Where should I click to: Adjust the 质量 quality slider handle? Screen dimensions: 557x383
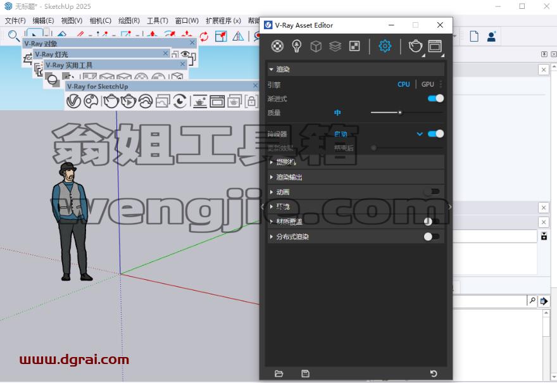pyautogui.click(x=400, y=113)
